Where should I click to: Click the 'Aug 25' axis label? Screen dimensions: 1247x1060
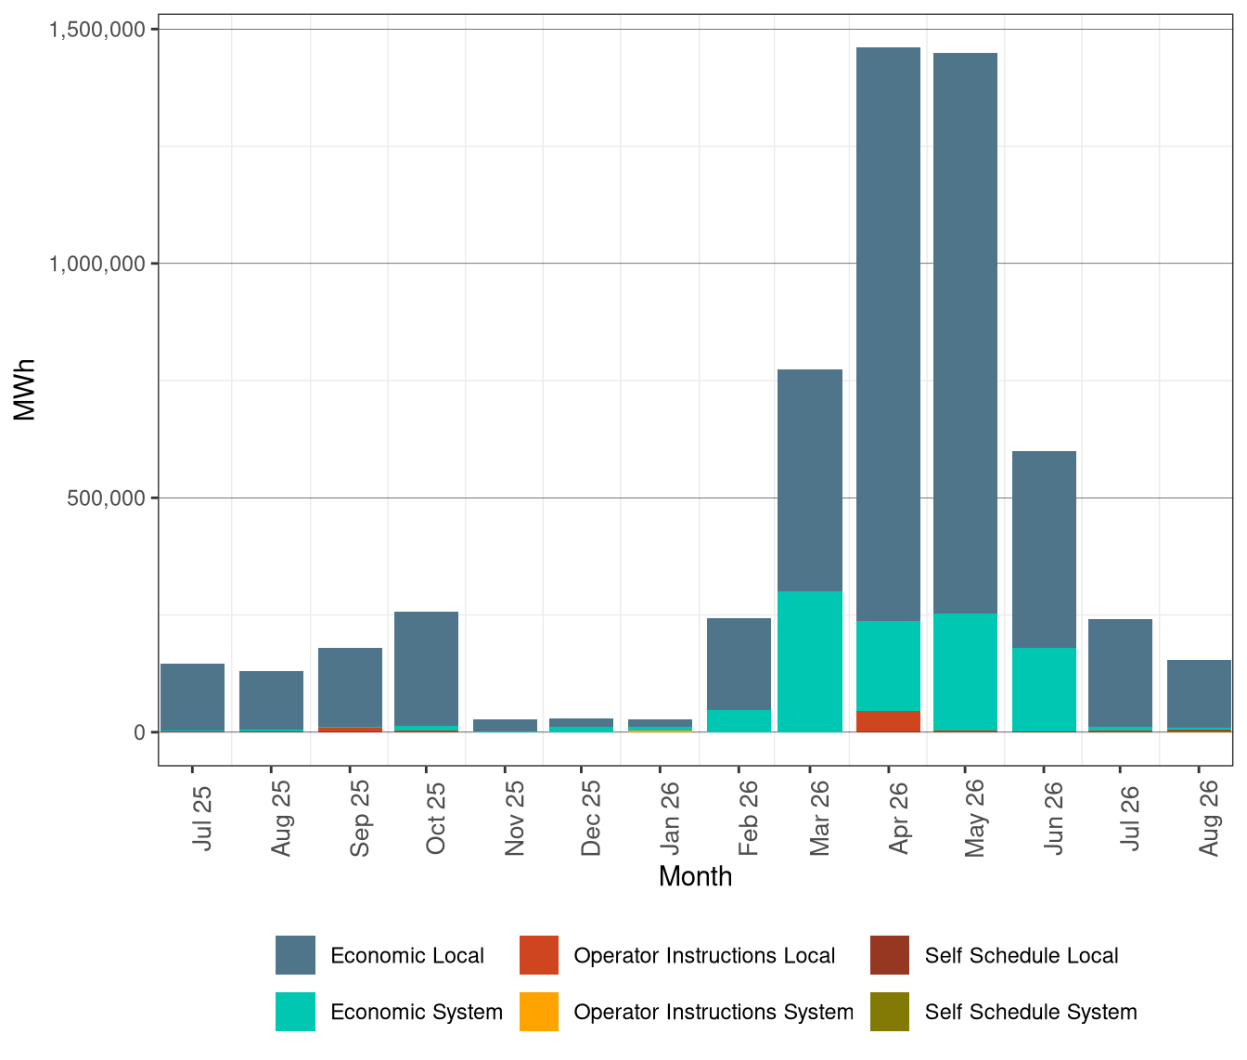(280, 818)
